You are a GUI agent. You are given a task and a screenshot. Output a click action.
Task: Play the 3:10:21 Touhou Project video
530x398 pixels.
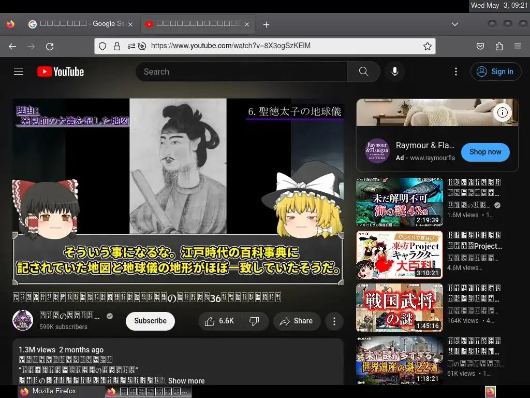399,255
